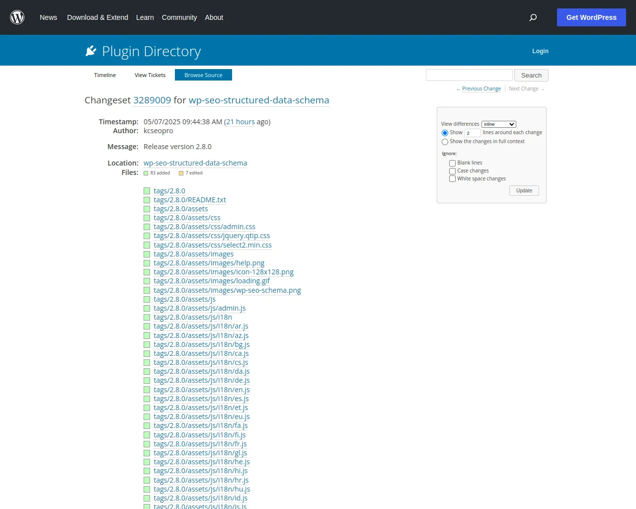Open Download & Extend menu
Screen dimensions: 636x509
97,17
